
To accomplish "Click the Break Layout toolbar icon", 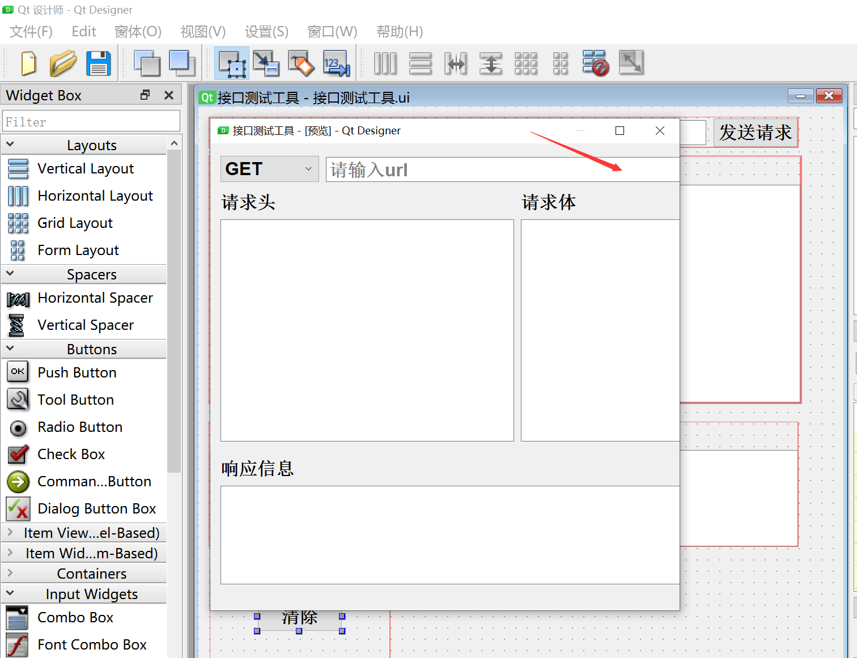I will (596, 63).
